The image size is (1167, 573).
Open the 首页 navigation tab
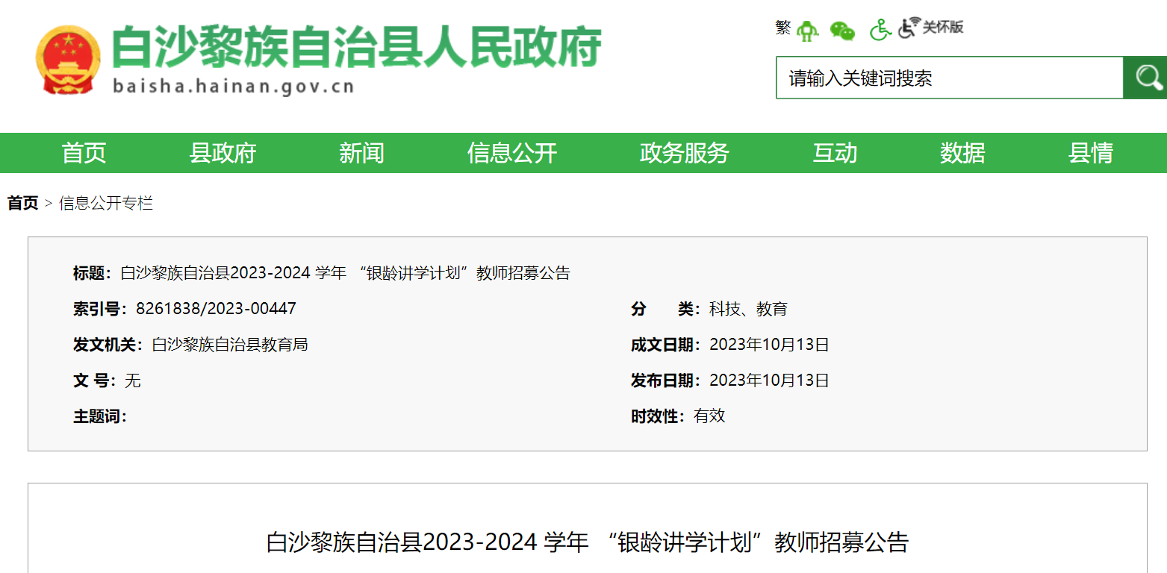point(84,153)
